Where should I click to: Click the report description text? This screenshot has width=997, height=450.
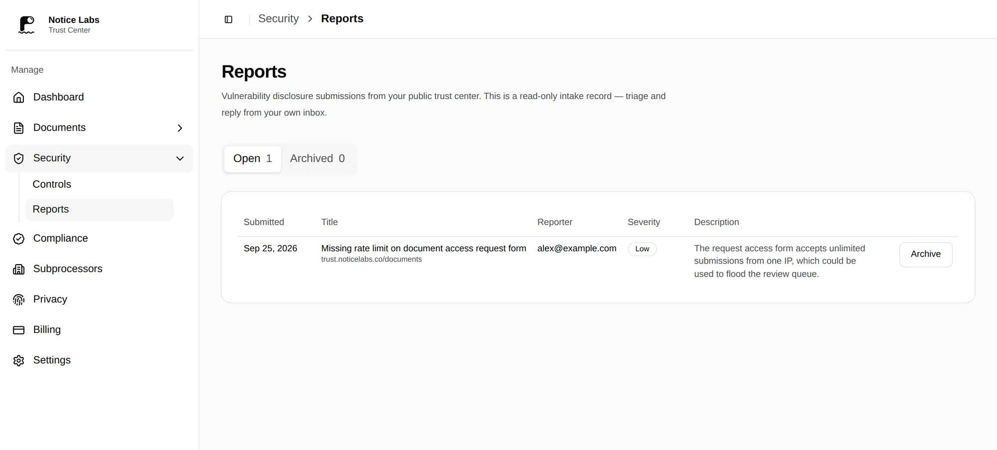[780, 261]
